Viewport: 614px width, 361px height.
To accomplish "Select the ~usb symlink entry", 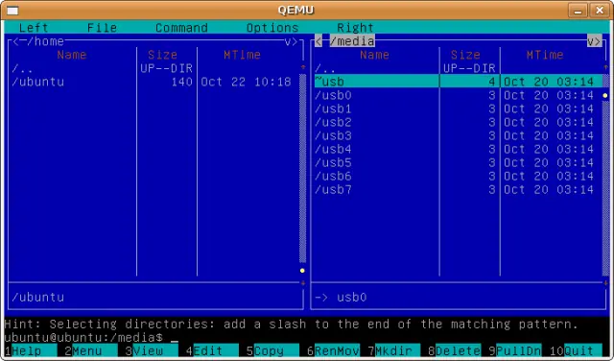I will pos(458,82).
